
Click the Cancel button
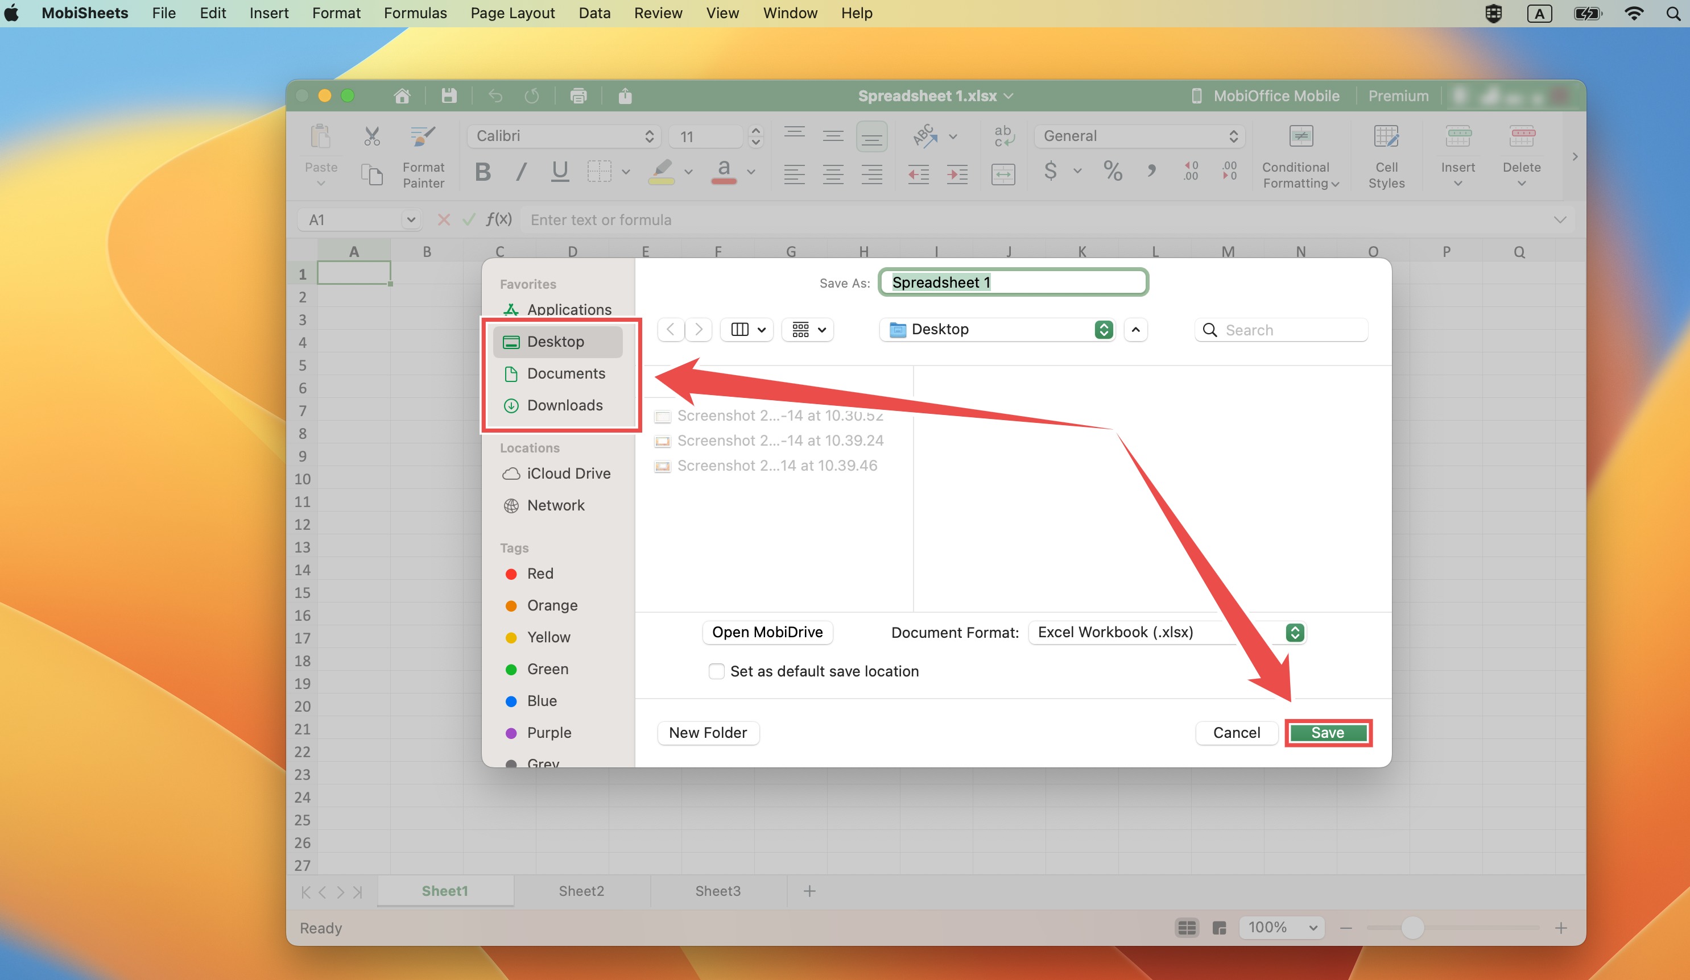click(x=1237, y=733)
